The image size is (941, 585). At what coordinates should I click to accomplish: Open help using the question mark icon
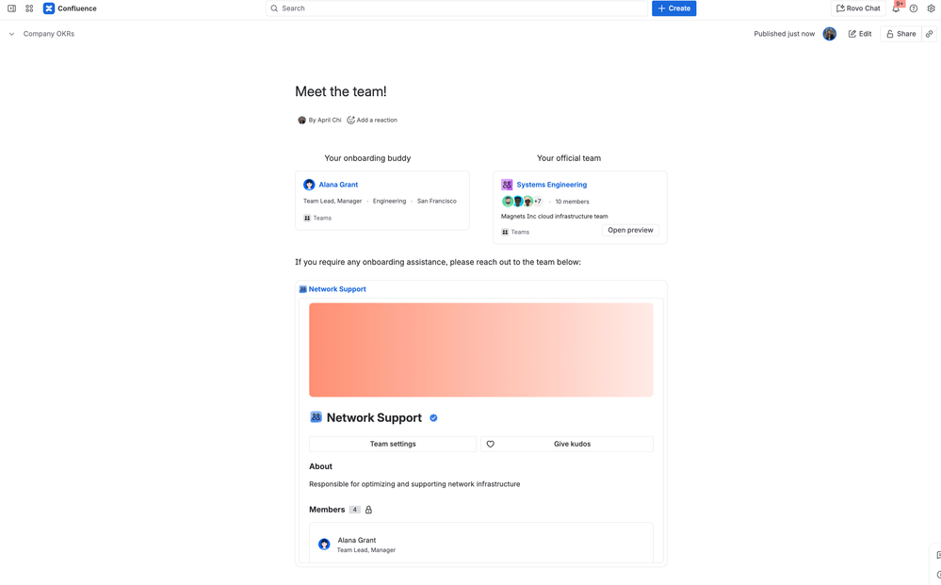pos(913,8)
